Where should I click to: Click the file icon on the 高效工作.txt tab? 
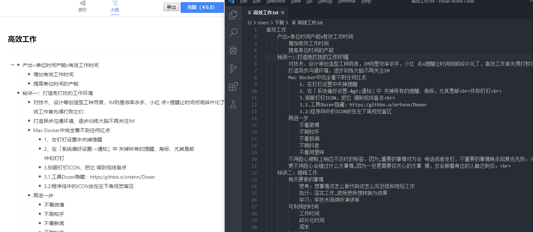[250, 13]
